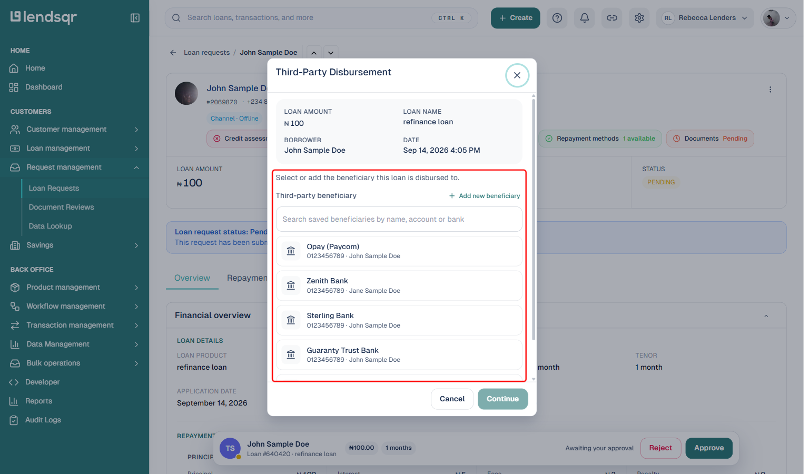809x474 pixels.
Task: Close the Third-Party Disbursement dialog
Action: click(517, 75)
